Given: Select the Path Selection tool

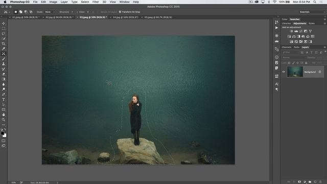Looking at the screenshot, I should (x=4, y=104).
